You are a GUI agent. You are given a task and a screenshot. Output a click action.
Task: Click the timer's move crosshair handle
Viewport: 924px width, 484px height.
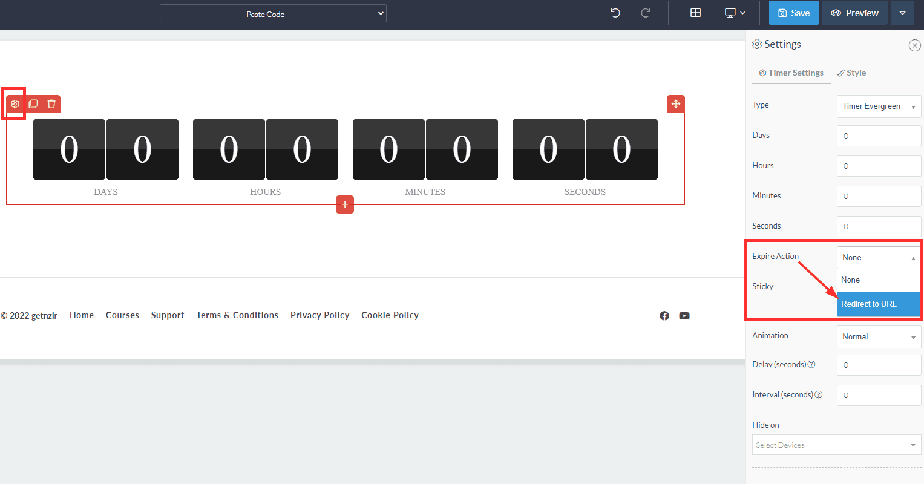click(x=675, y=103)
